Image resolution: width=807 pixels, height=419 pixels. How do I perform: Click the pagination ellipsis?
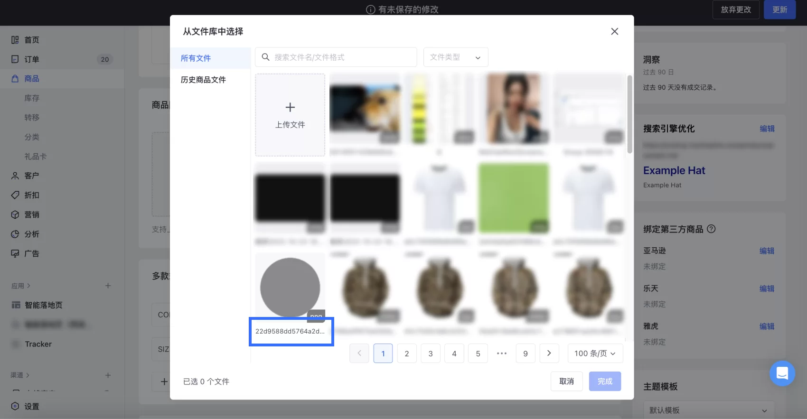coord(502,353)
